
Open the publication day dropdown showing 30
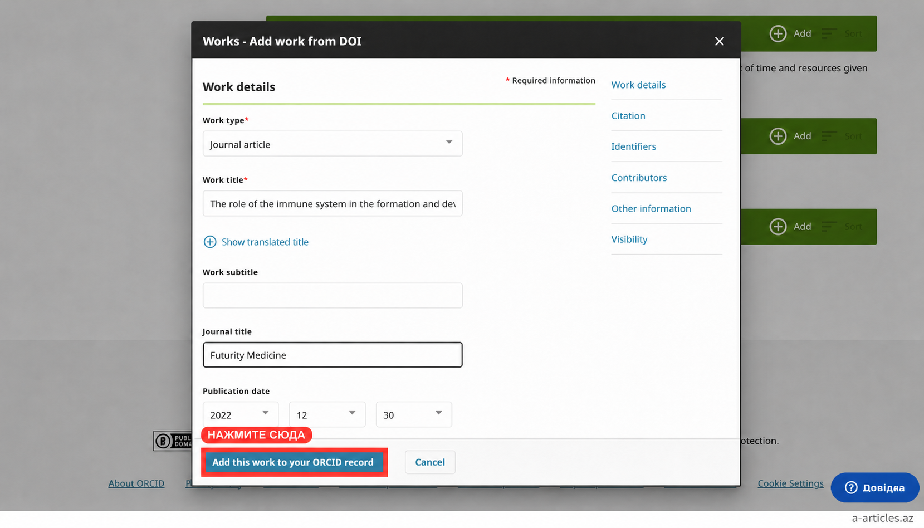[414, 414]
